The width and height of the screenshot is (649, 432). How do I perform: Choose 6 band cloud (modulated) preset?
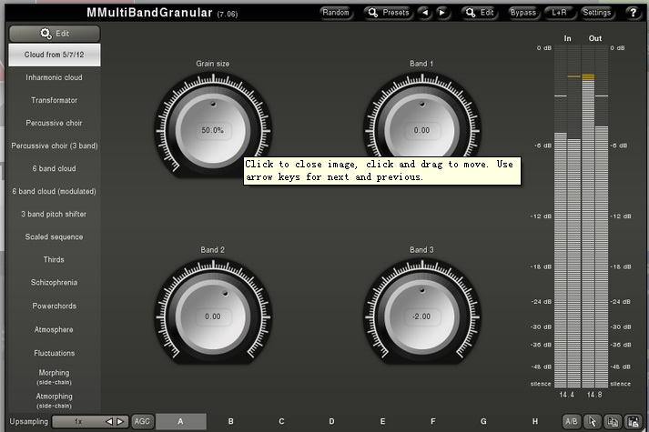coord(55,191)
